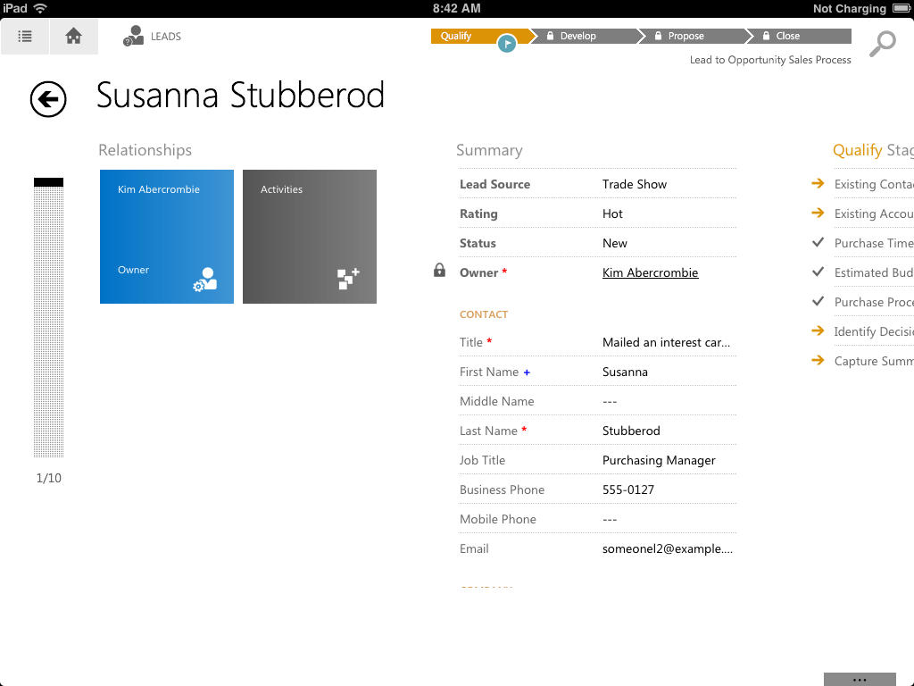Toggle the Estimated Budget checkmark
Image resolution: width=914 pixels, height=686 pixels.
pos(818,272)
